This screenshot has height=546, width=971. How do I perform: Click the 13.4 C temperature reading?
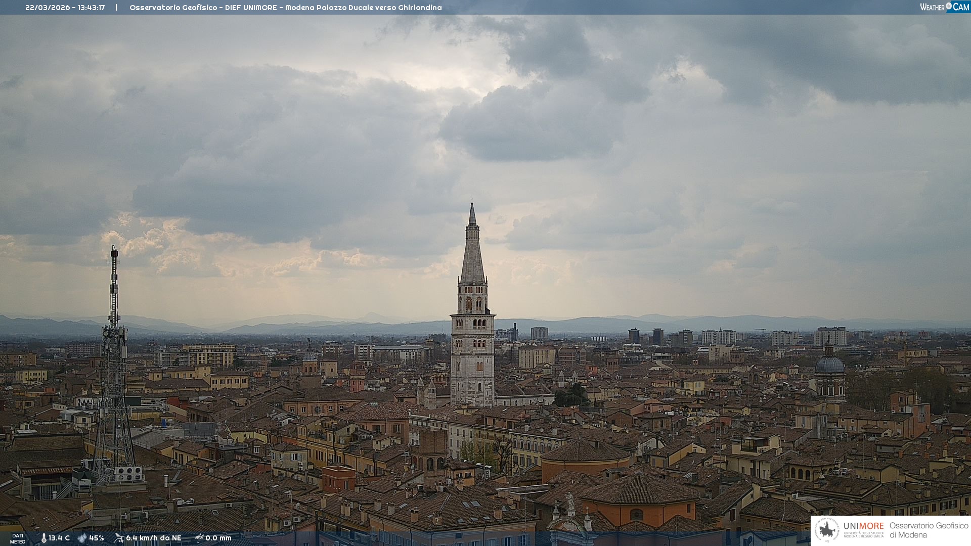coord(59,538)
